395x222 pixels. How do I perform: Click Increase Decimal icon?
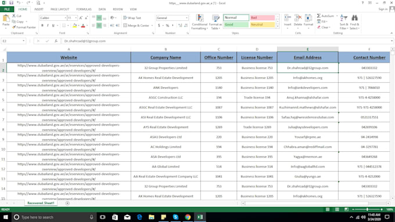[x=180, y=26]
